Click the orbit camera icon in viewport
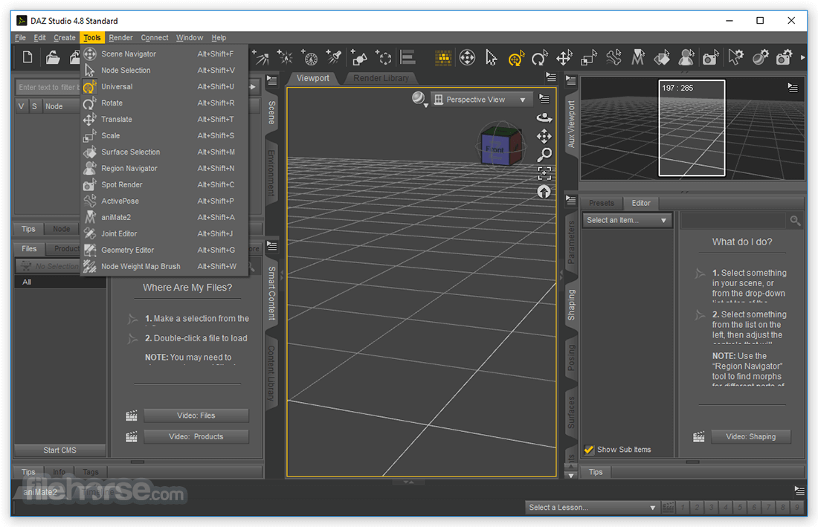Viewport: 818px width, 527px height. (x=544, y=117)
